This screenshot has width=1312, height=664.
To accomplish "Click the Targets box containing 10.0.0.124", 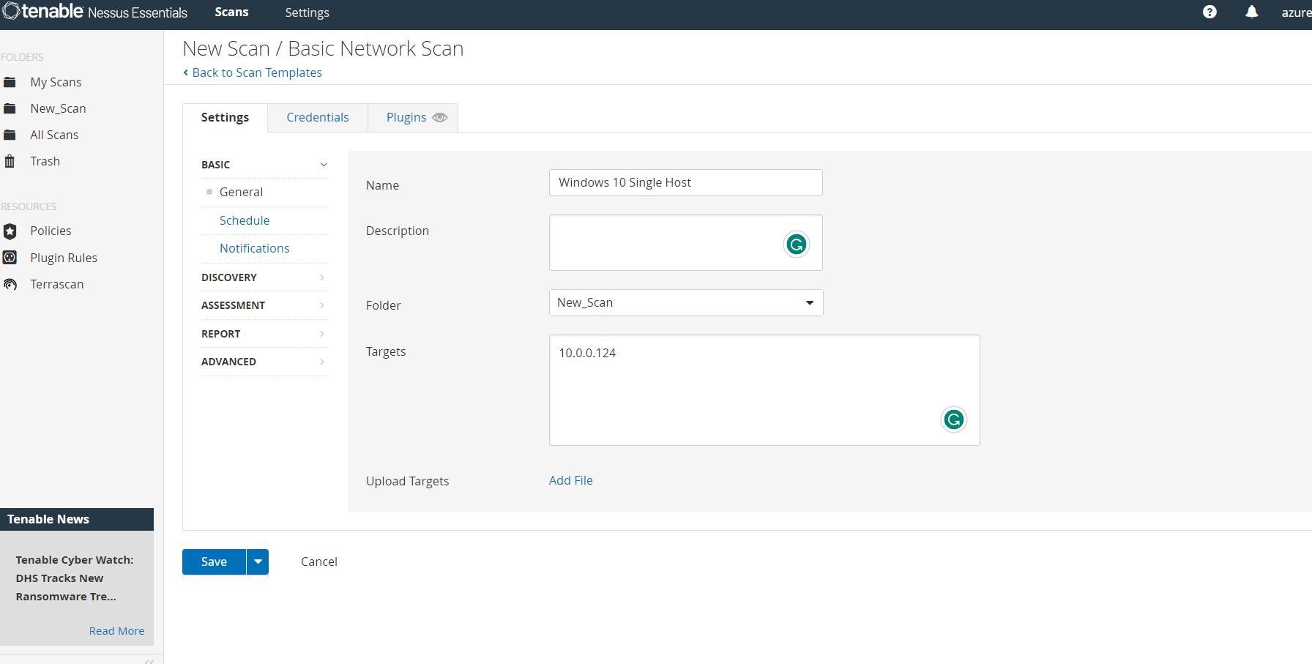I will pos(764,390).
